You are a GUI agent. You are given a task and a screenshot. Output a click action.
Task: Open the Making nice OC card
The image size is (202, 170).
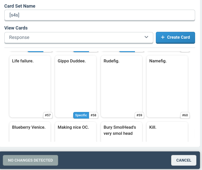75,132
